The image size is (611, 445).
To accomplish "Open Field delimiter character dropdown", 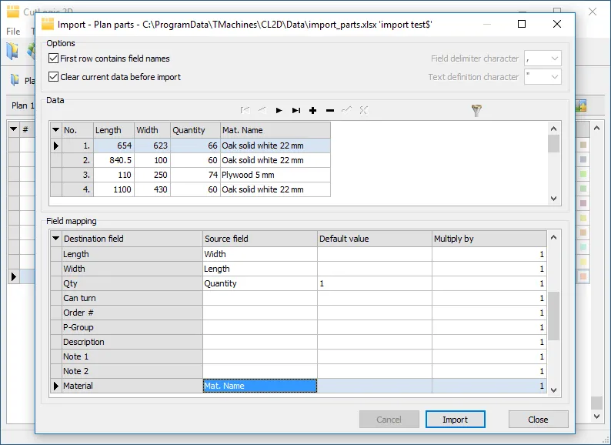I will tap(554, 59).
